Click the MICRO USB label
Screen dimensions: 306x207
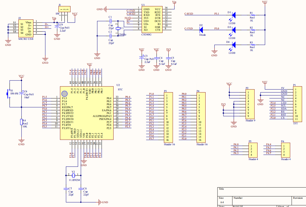pyautogui.click(x=26, y=39)
